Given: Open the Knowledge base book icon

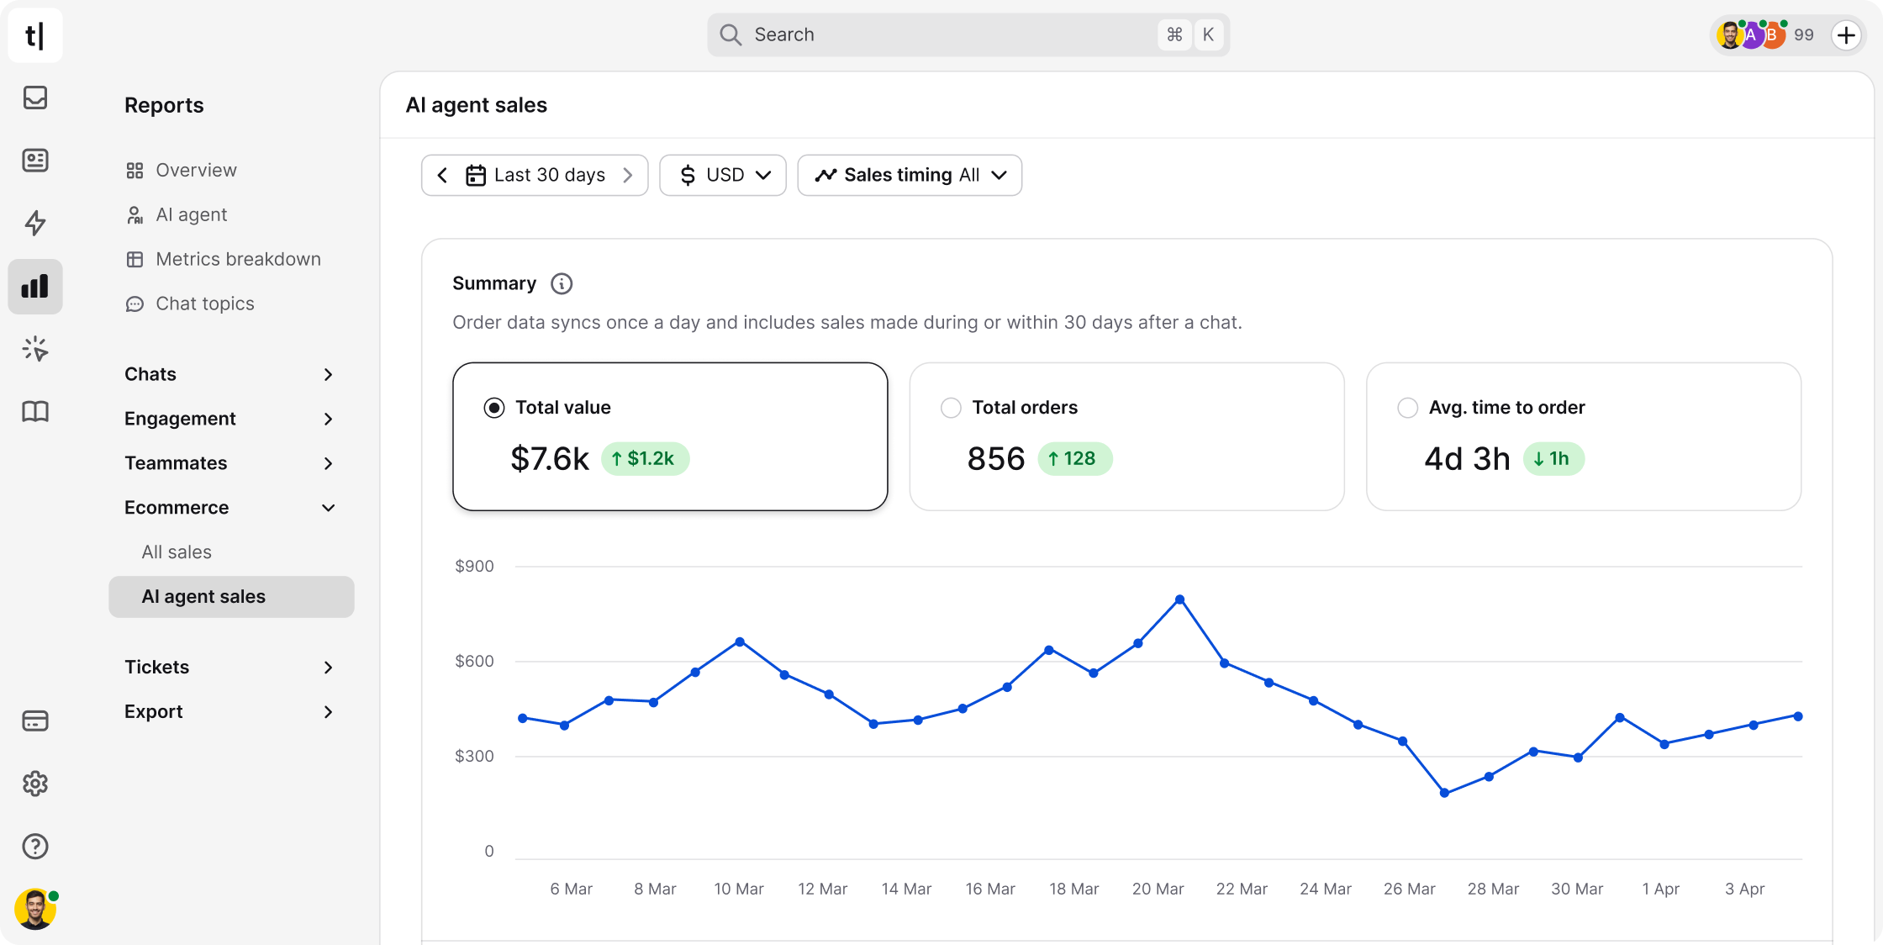Looking at the screenshot, I should click(x=34, y=411).
